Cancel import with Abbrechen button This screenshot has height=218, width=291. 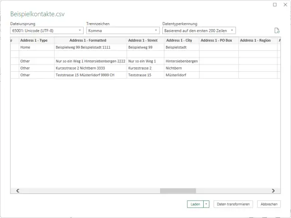point(269,204)
